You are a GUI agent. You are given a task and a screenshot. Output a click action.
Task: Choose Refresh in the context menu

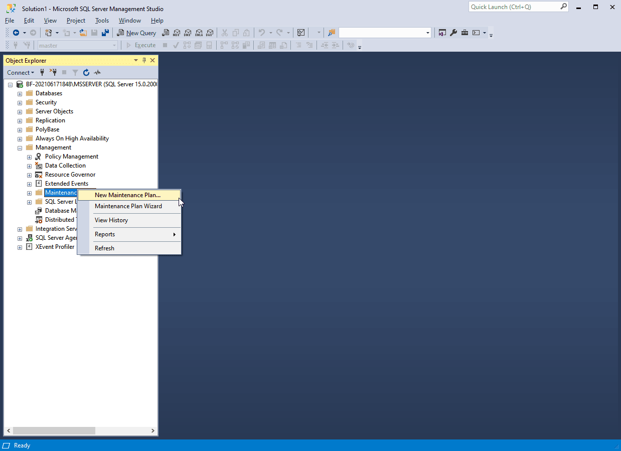[x=129, y=248]
